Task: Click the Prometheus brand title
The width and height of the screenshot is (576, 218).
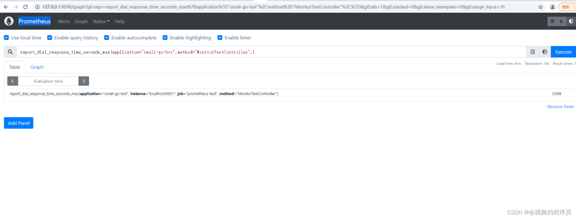Action: tap(35, 21)
